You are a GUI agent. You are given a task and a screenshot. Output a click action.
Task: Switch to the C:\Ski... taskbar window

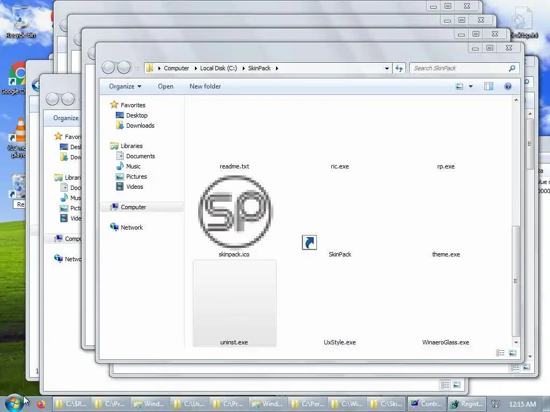[x=387, y=404]
